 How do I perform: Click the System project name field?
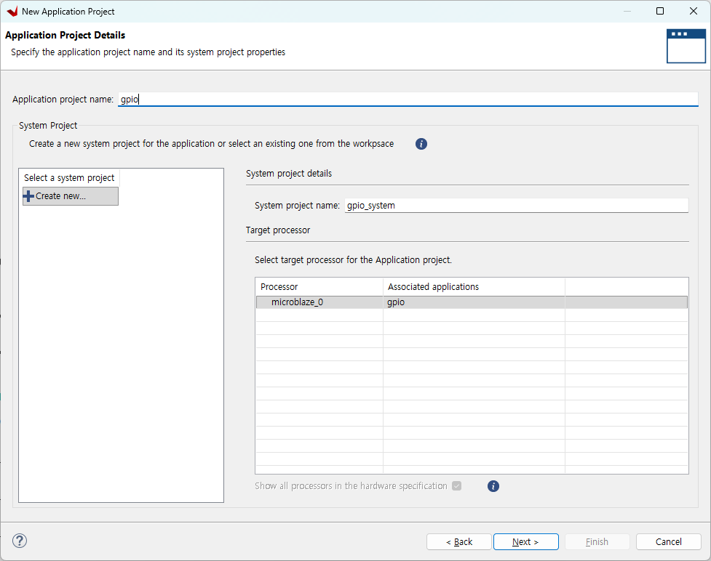point(515,206)
